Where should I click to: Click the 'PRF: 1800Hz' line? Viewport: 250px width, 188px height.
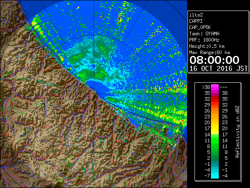pyautogui.click(x=204, y=40)
